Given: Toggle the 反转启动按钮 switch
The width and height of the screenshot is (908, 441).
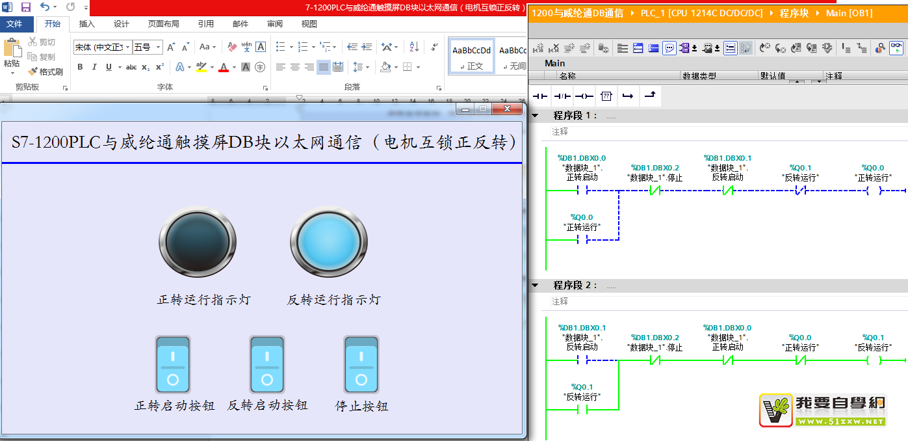Looking at the screenshot, I should [267, 364].
